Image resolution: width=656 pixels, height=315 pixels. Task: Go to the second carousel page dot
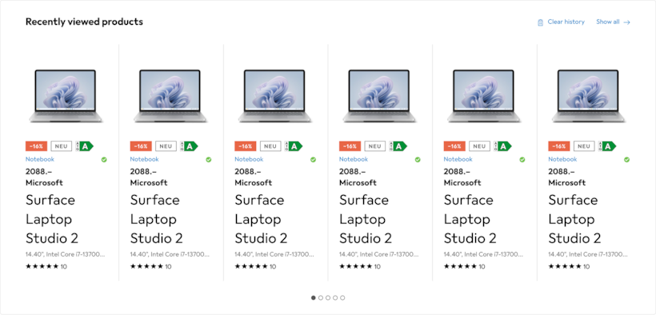(x=321, y=298)
